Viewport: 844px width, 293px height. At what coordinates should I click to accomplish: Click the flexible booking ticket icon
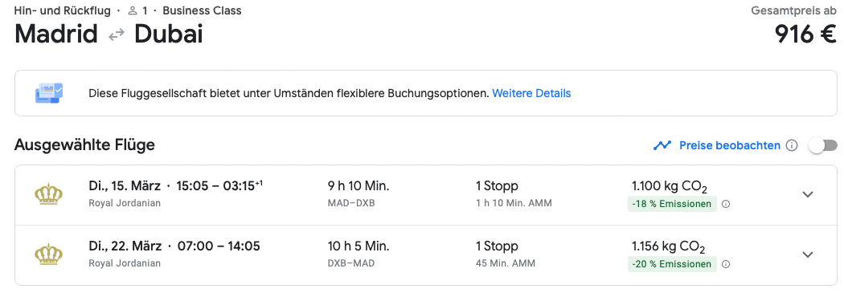pyautogui.click(x=49, y=93)
